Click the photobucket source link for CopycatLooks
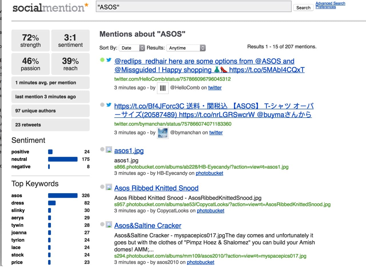Image resolution: width=366 pixels, height=274 pixels. click(210, 210)
